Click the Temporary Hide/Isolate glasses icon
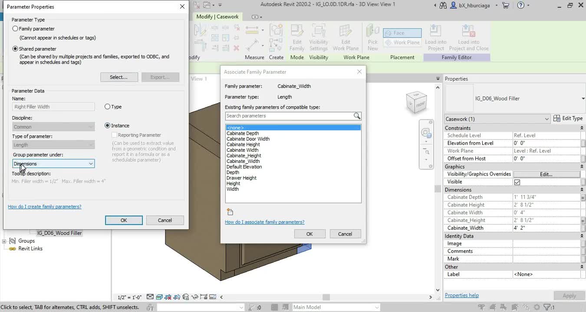Screen dimensions: 586x312 pyautogui.click(x=194, y=297)
